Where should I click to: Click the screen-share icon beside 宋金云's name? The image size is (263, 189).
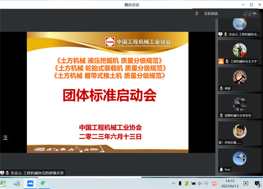click(x=220, y=34)
